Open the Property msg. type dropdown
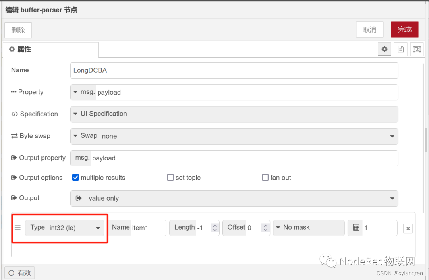 point(83,92)
